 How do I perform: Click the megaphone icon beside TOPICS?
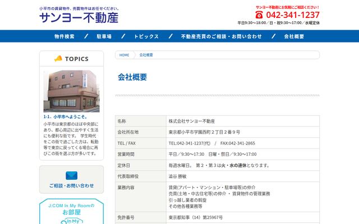pos(58,58)
